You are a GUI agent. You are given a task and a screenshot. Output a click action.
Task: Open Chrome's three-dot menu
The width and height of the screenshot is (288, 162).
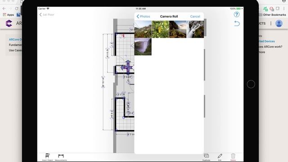[284, 9]
